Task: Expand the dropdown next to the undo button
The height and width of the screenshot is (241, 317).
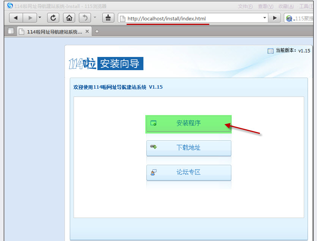Action: pos(95,18)
